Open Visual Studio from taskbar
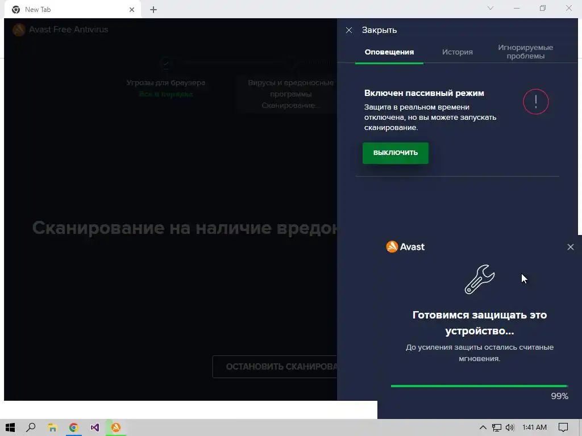 coord(95,427)
